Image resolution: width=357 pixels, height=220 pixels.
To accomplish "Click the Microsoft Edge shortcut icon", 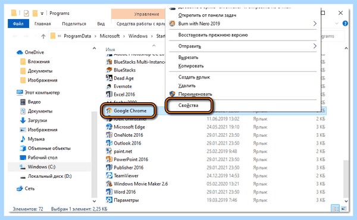I will 109,127.
